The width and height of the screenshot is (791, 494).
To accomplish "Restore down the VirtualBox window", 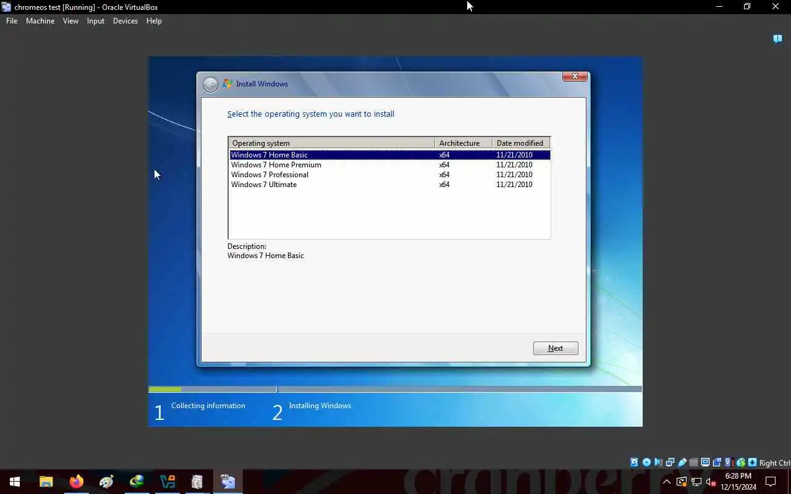I will [x=747, y=7].
